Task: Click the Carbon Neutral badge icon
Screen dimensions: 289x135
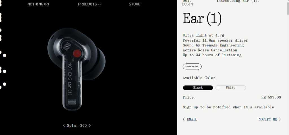Action: [x=192, y=67]
